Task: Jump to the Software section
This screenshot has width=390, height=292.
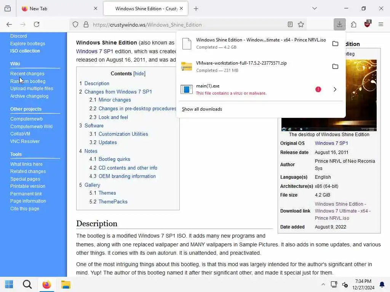Action: pyautogui.click(x=94, y=125)
